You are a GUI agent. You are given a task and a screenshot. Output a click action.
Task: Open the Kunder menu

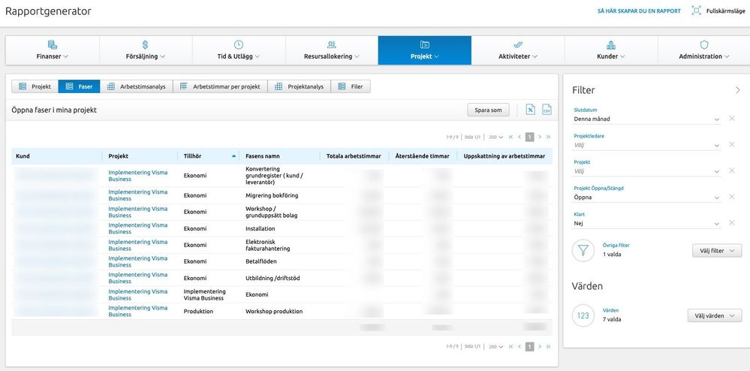611,50
